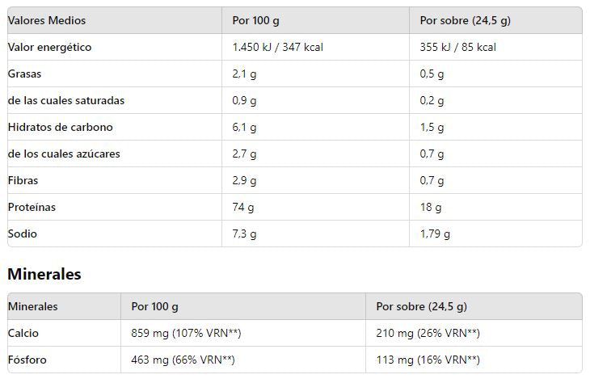Select the '1.450 kJ / 347 kcal' cell
Screen dimensions: 590x383
[x=277, y=47]
